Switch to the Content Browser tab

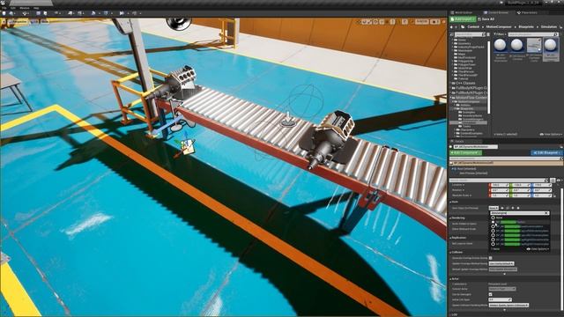tap(495, 12)
